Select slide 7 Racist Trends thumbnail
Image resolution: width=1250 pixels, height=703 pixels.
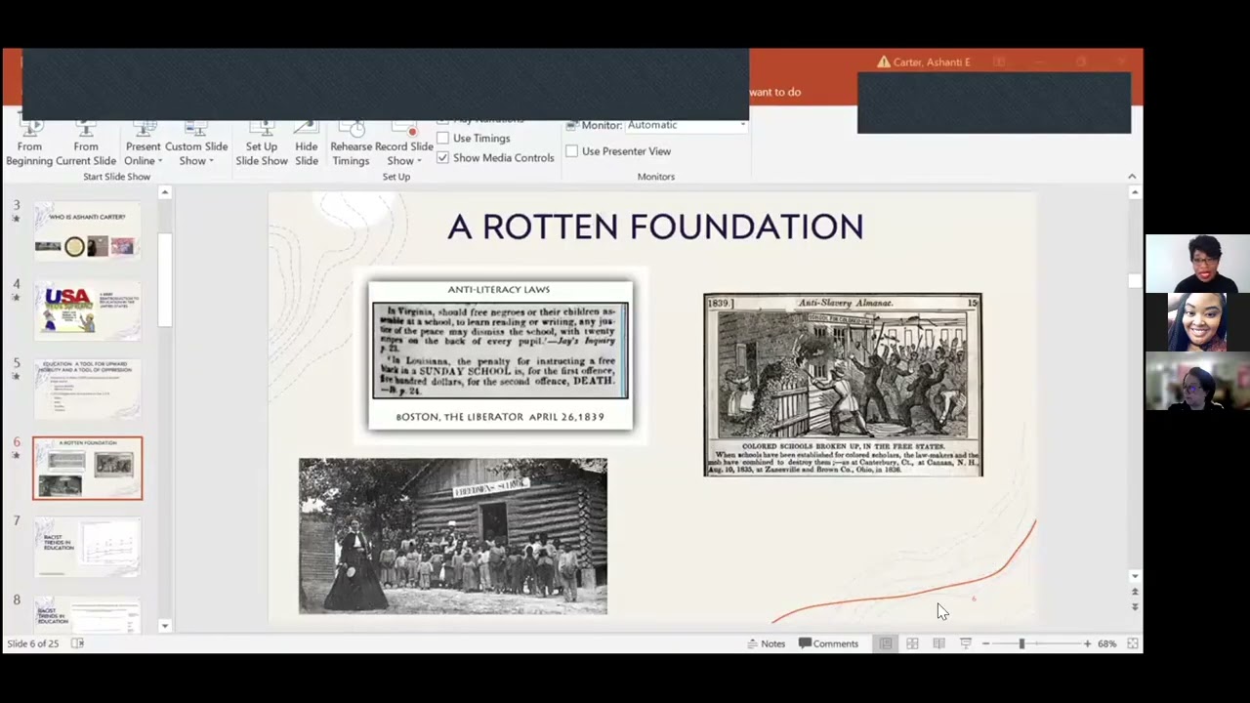pyautogui.click(x=87, y=547)
